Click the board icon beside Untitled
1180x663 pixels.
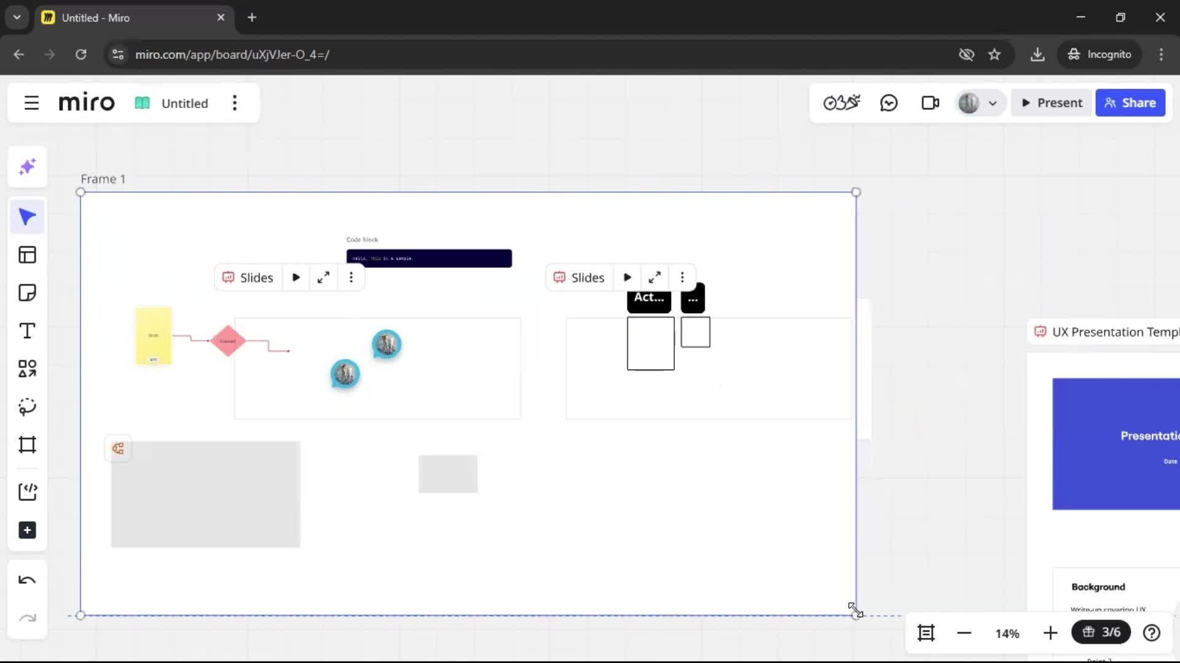pos(142,103)
